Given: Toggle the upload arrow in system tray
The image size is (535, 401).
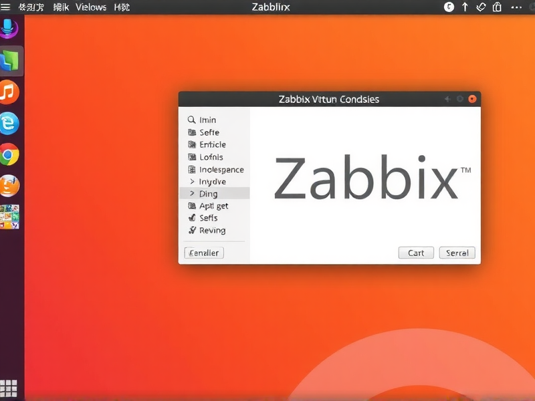Looking at the screenshot, I should click(x=464, y=7).
